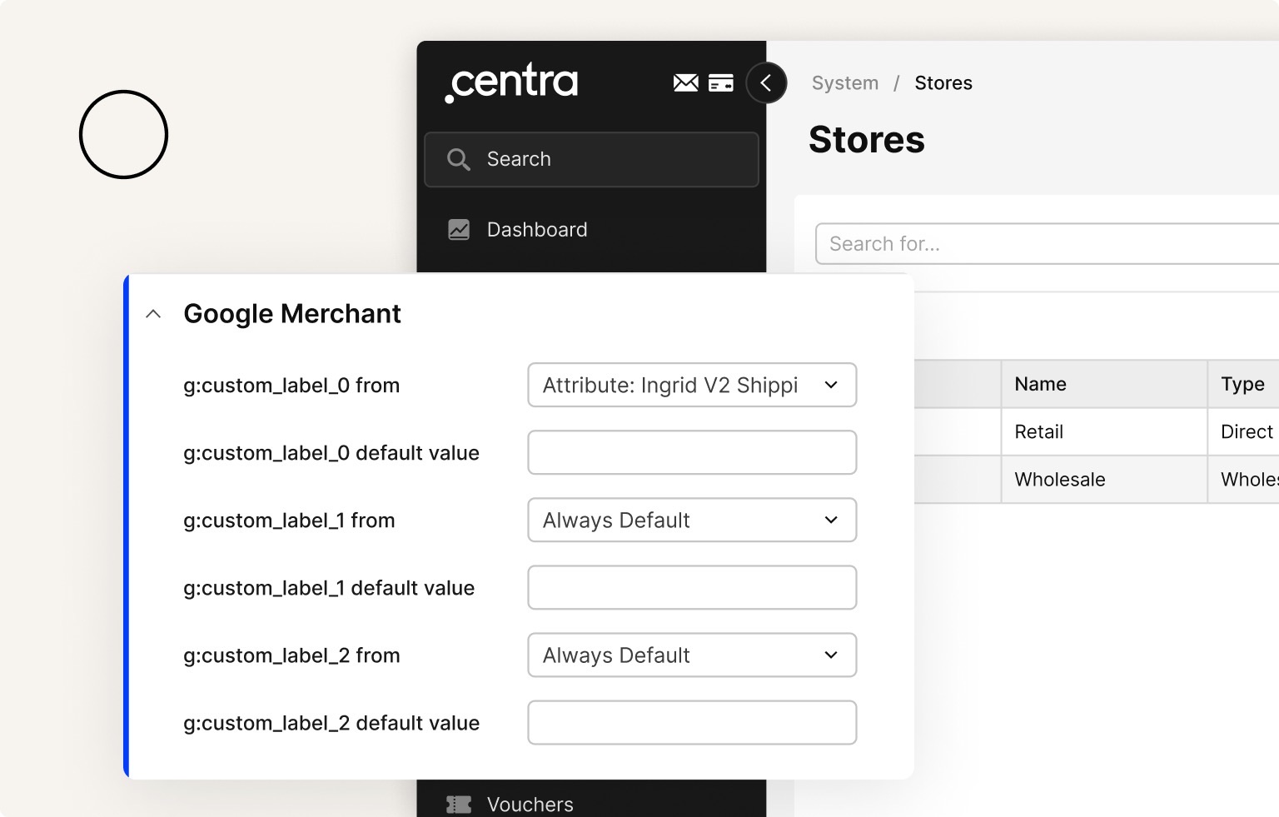1279x817 pixels.
Task: Click the Vouchers ticket icon
Action: (459, 804)
